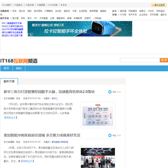Open article 果加智能冲刺家庭居住领域
The height and width of the screenshot is (168, 168).
click(42, 135)
